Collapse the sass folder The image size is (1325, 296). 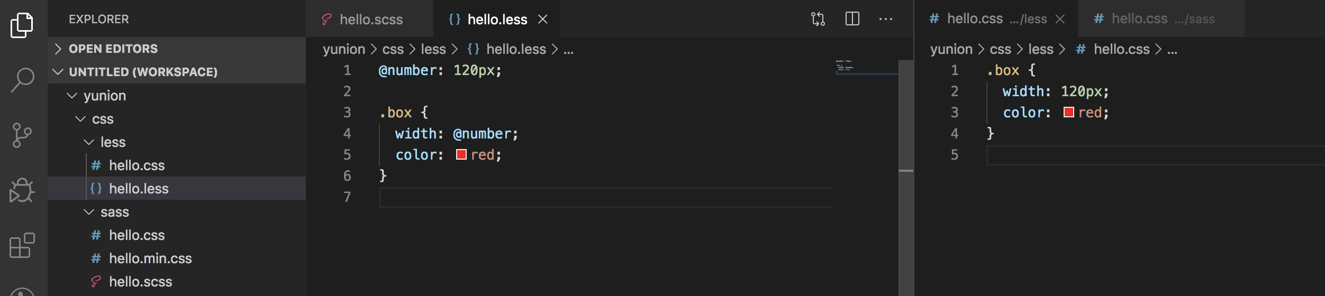tap(89, 212)
